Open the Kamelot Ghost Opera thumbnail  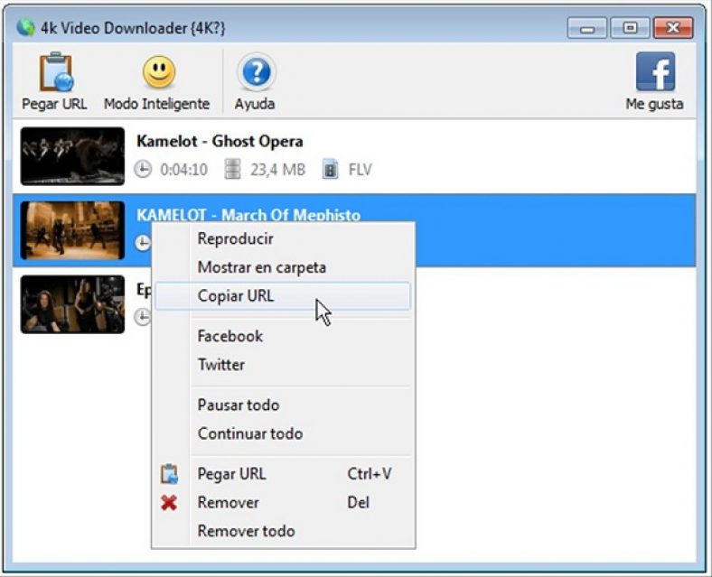[72, 156]
